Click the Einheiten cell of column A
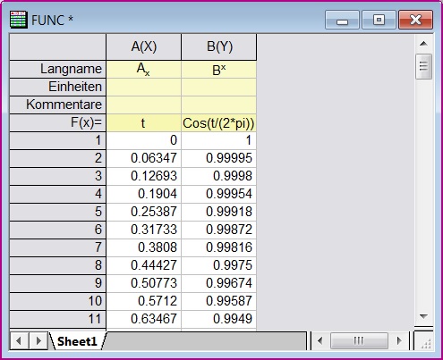 tap(143, 87)
